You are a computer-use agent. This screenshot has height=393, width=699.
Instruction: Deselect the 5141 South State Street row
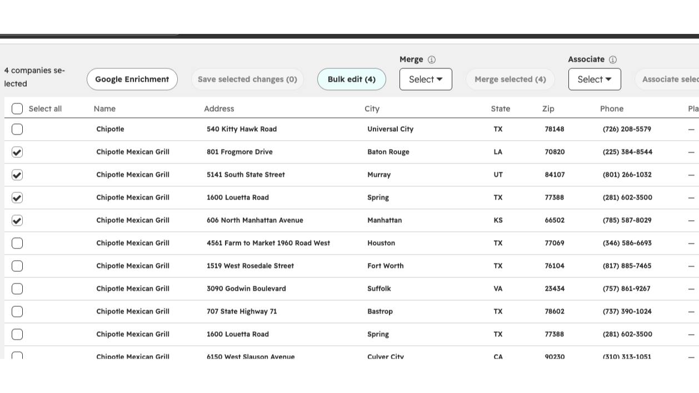pos(17,175)
